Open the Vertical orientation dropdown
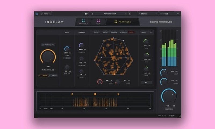The height and width of the screenshot is (129, 215). tap(48, 45)
